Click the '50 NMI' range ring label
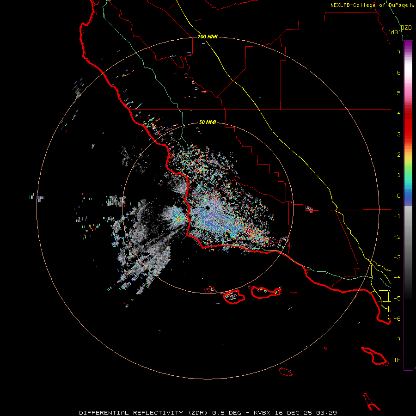 tap(208, 122)
